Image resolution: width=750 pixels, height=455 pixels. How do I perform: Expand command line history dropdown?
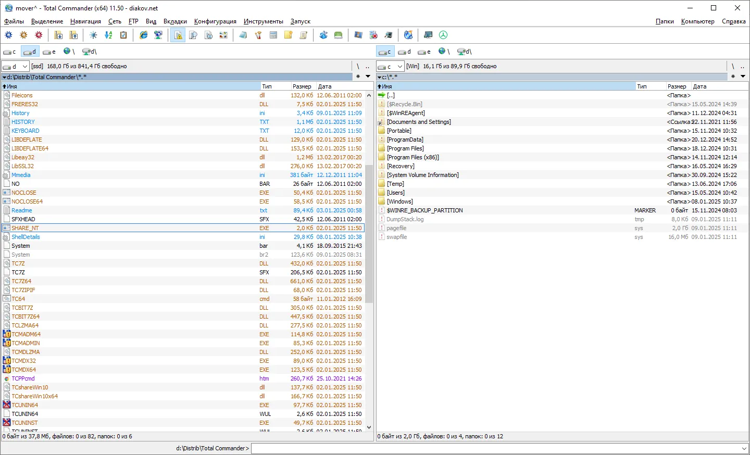click(744, 448)
